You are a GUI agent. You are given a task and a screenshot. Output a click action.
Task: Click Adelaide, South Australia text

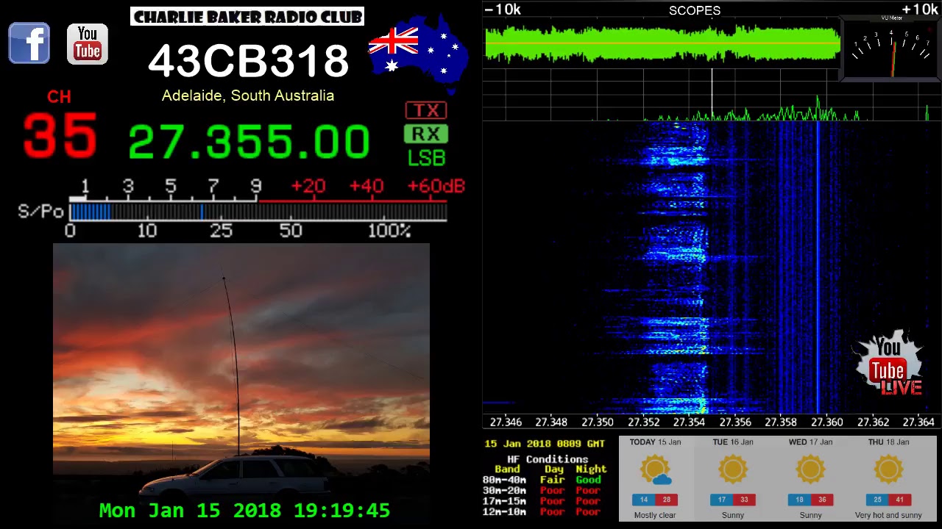[x=248, y=96]
